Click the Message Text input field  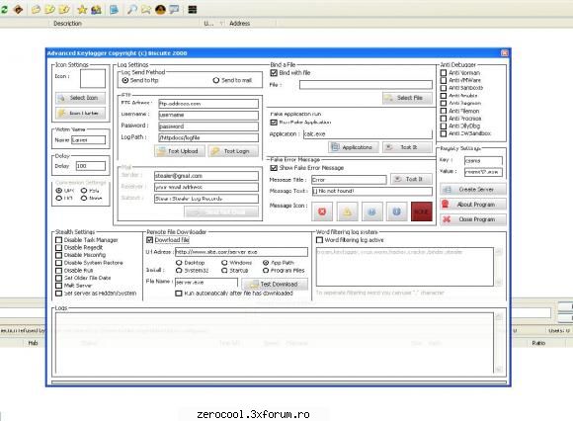[x=372, y=191]
